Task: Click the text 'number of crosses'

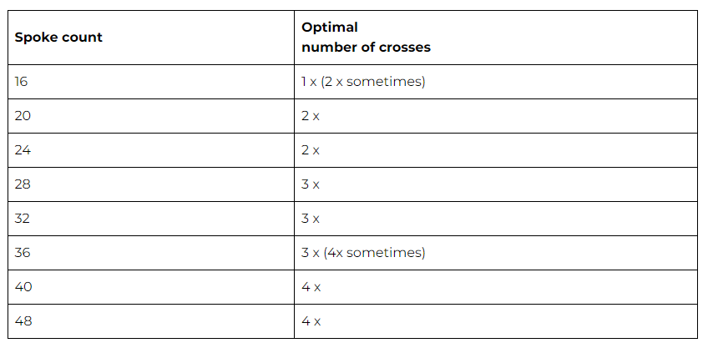Action: click(367, 47)
